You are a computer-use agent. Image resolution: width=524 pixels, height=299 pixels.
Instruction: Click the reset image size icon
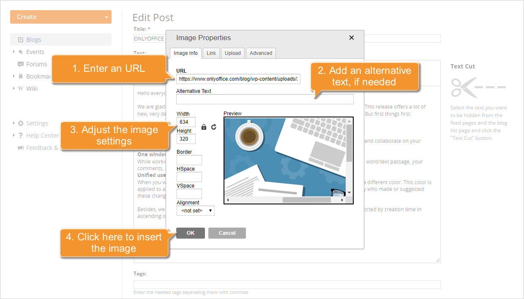tap(213, 127)
